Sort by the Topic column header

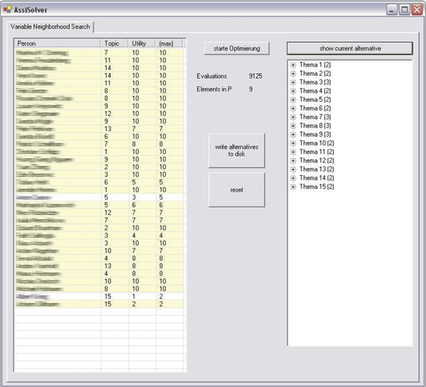[114, 43]
